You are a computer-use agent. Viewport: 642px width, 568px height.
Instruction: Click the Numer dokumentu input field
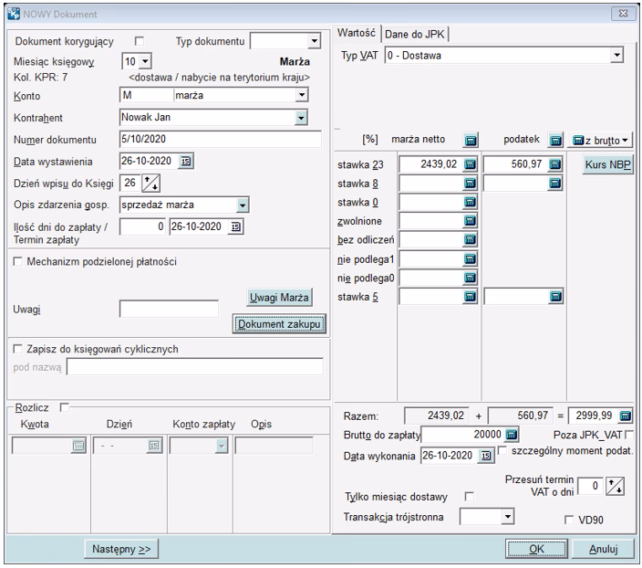point(220,139)
